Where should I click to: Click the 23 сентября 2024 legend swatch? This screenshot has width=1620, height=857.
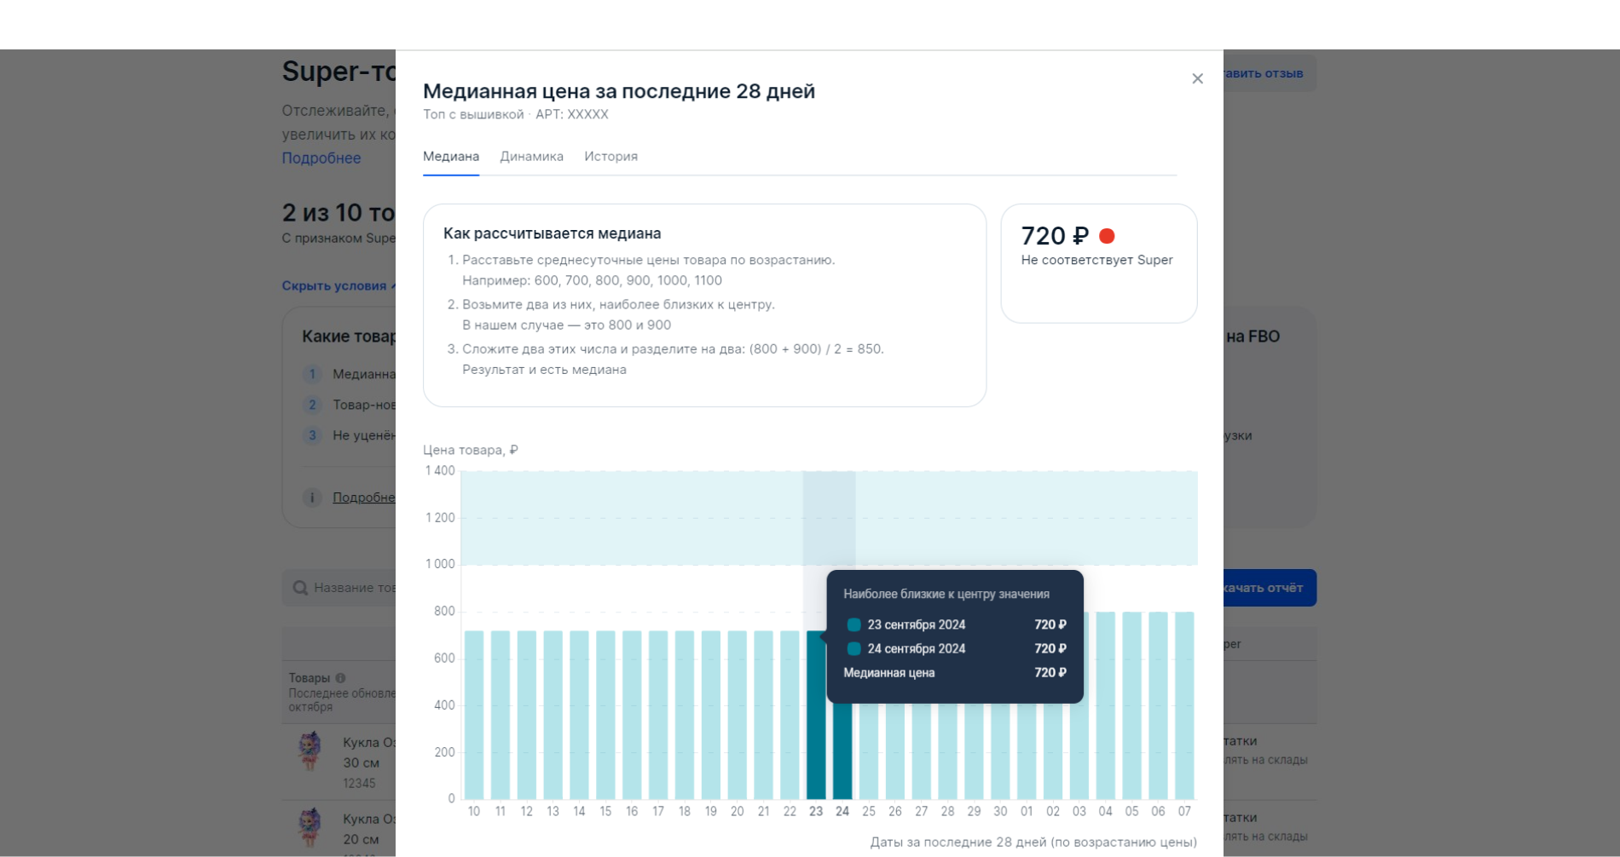tap(853, 624)
